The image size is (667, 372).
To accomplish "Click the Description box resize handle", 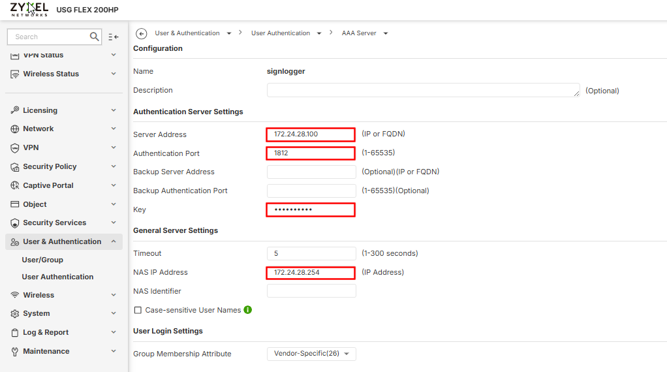I will 576,93.
